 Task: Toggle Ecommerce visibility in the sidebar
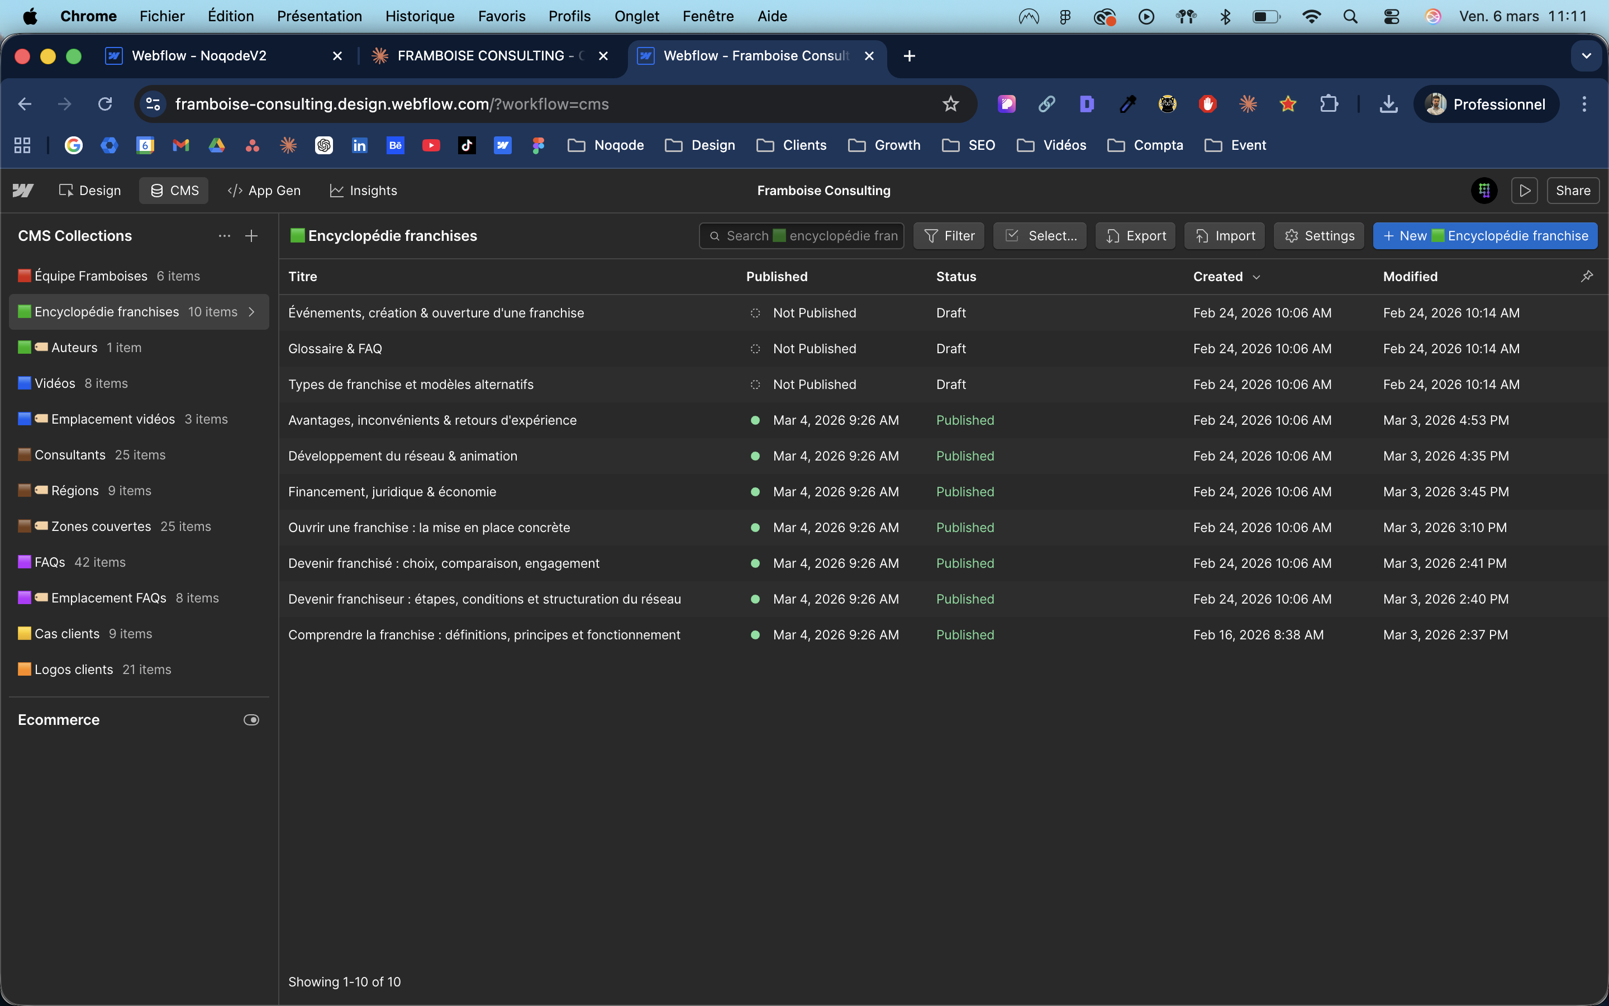[x=251, y=719]
